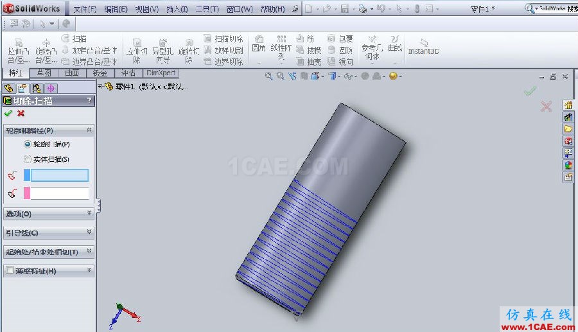Open the Design Library task pane icon
Screen dimensions: 578x332
(568, 117)
